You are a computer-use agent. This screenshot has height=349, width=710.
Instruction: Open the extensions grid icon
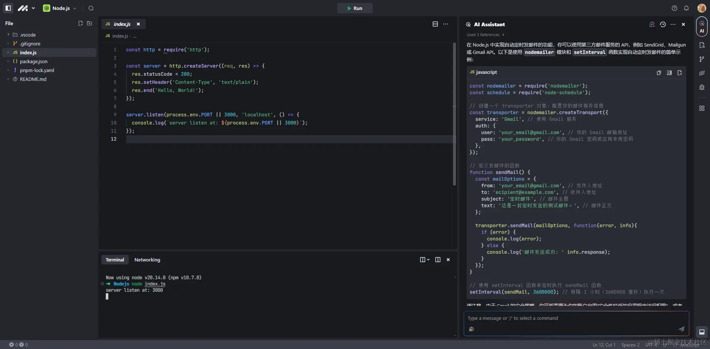point(702,108)
